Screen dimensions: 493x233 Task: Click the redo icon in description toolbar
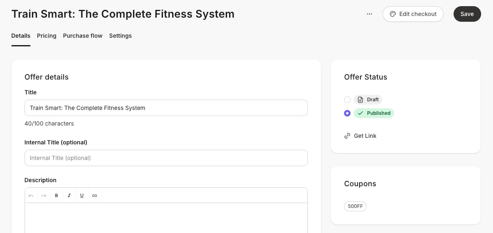[44, 196]
